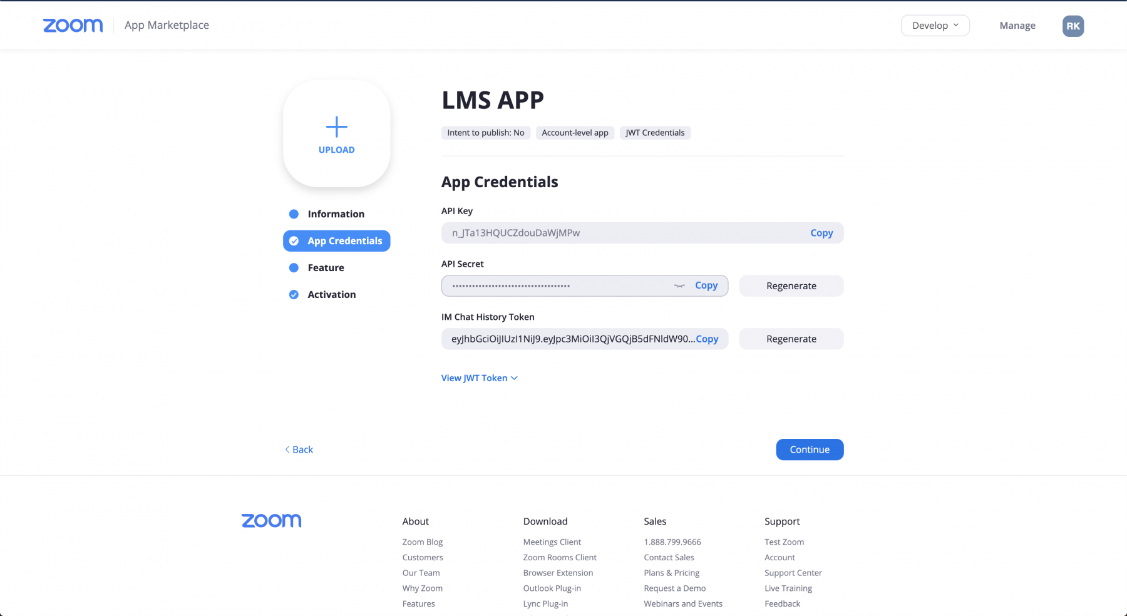Open Support Center link
Viewport: 1127px width, 616px height.
tap(793, 573)
